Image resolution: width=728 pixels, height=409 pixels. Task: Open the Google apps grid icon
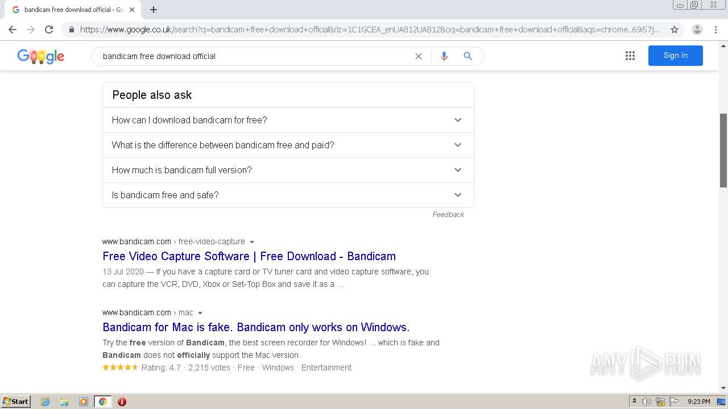tap(630, 56)
